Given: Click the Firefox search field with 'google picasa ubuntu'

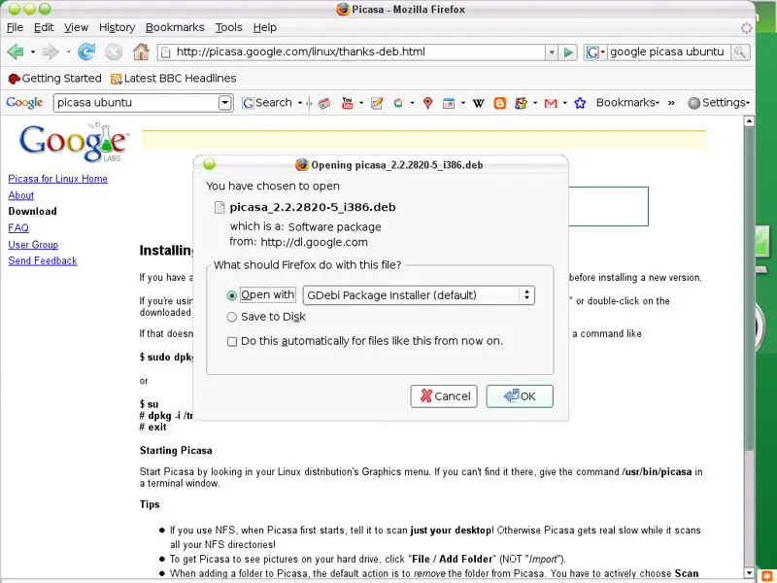Looking at the screenshot, I should coord(669,52).
